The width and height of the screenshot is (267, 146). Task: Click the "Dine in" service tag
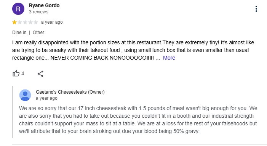(19, 32)
